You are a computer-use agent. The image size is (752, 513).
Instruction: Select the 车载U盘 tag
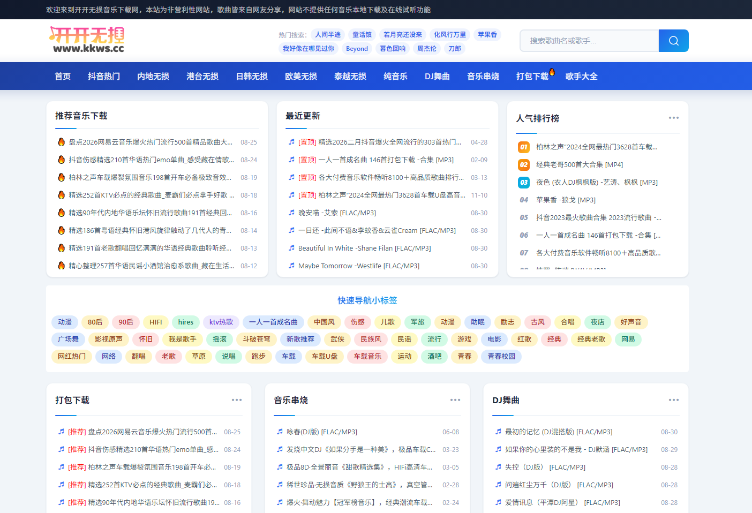click(x=325, y=356)
